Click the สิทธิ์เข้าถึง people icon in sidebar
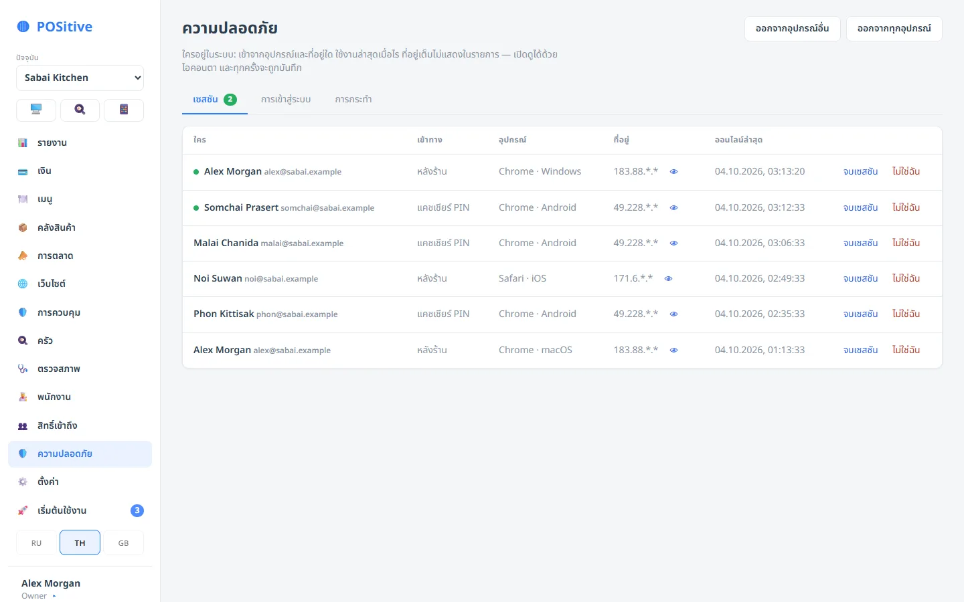Screen dimensions: 964x602 click(x=23, y=425)
